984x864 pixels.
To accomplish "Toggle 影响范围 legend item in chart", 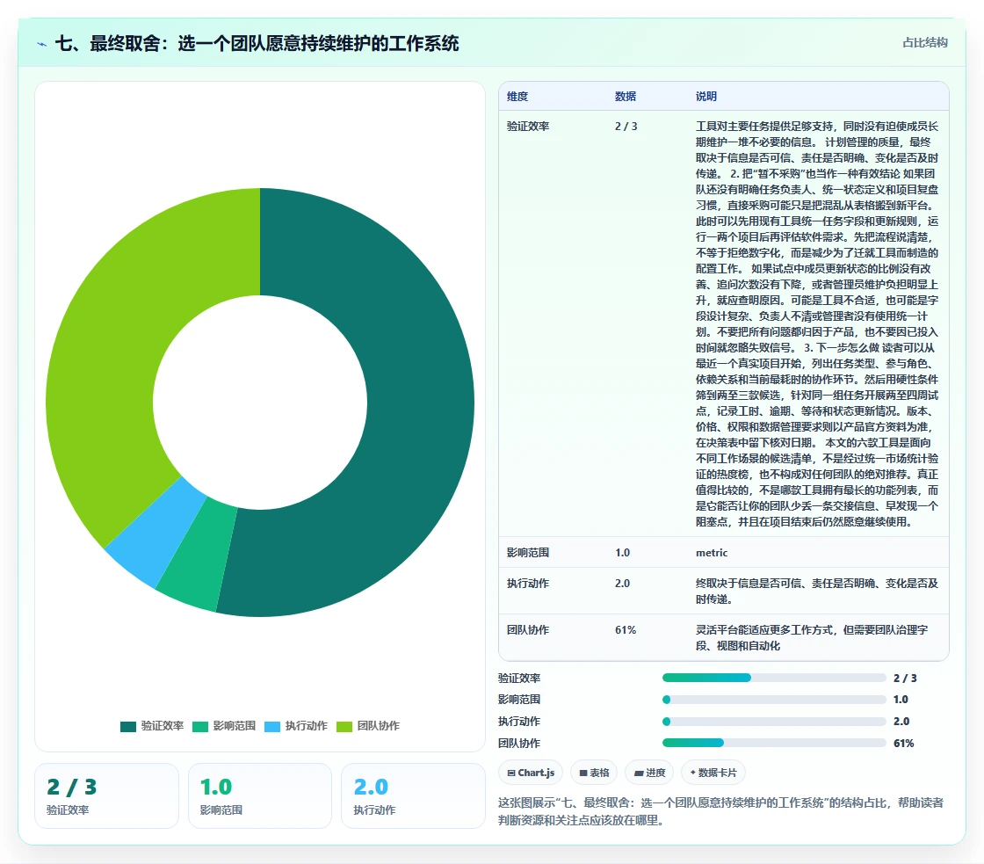I will (x=224, y=726).
